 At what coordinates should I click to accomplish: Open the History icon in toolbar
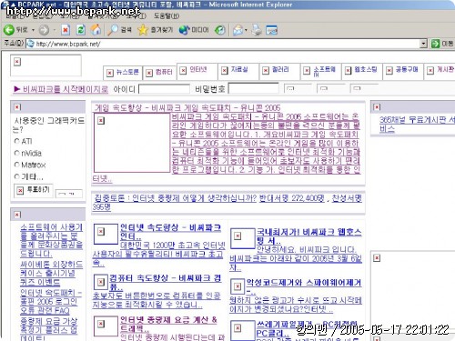pyautogui.click(x=220, y=30)
